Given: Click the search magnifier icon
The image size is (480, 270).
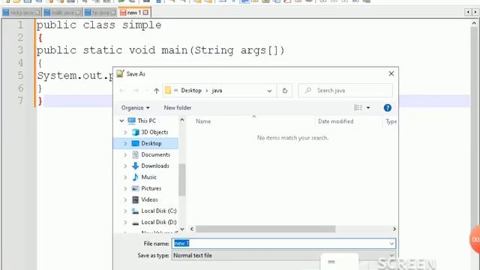Looking at the screenshot, I should point(308,90).
